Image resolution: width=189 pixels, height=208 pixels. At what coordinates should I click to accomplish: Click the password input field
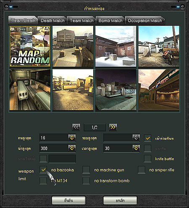pos(62,159)
